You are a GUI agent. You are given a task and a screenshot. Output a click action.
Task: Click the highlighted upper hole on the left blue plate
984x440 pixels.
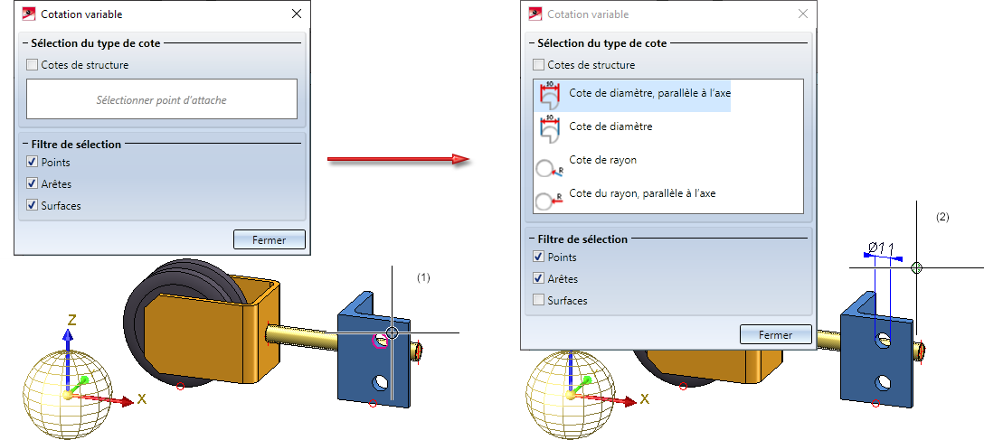[380, 341]
